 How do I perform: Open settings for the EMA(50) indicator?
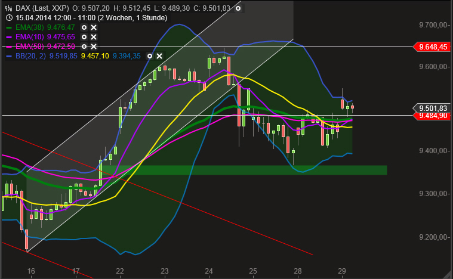(84, 46)
